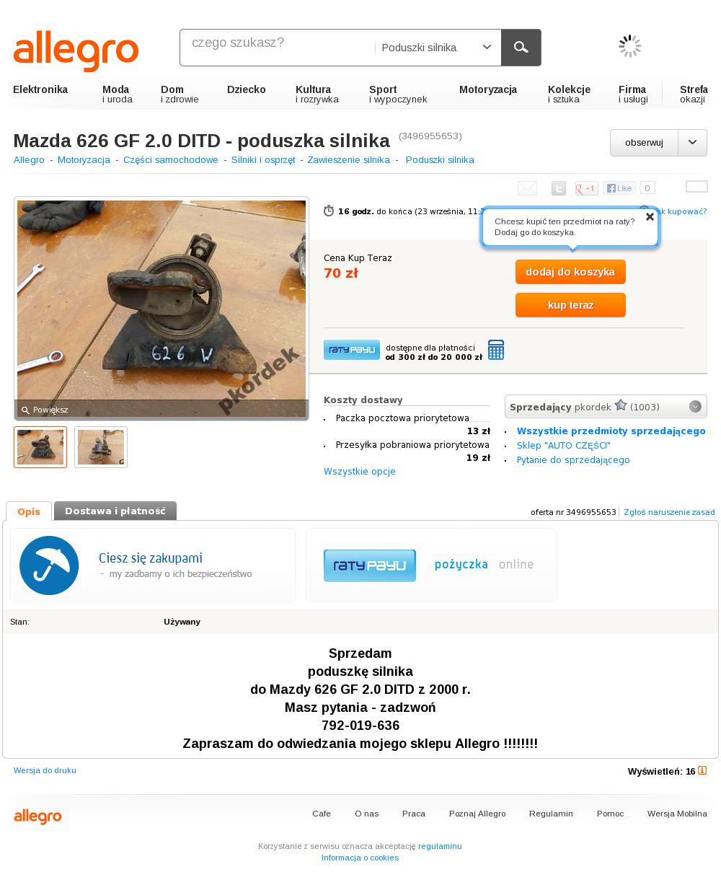Click the kup teraz button
Viewport: 721px width, 872px height.
click(570, 305)
